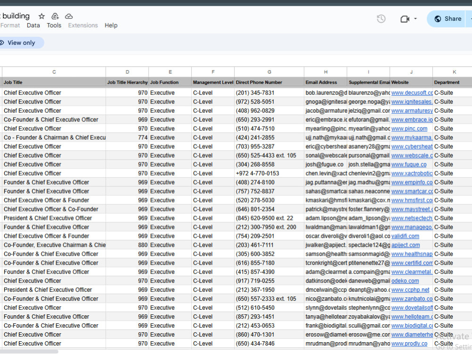This screenshot has width=472, height=354.
Task: Star the spreadsheet document
Action: click(x=42, y=16)
